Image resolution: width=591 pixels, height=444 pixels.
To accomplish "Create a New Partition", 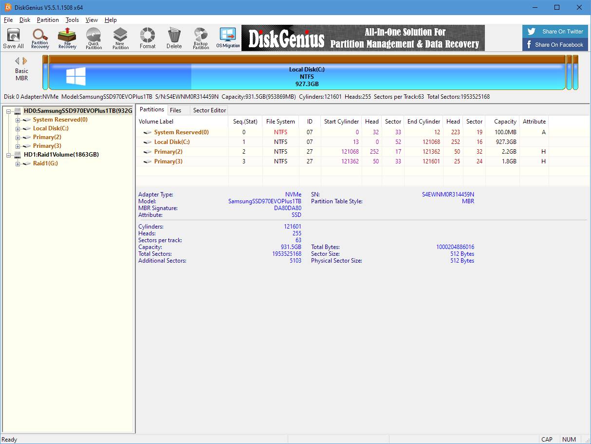I will [x=120, y=38].
